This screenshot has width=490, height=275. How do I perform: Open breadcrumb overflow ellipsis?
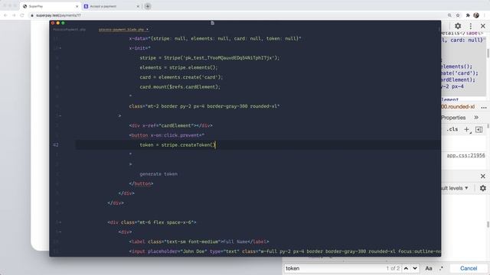coord(484,107)
